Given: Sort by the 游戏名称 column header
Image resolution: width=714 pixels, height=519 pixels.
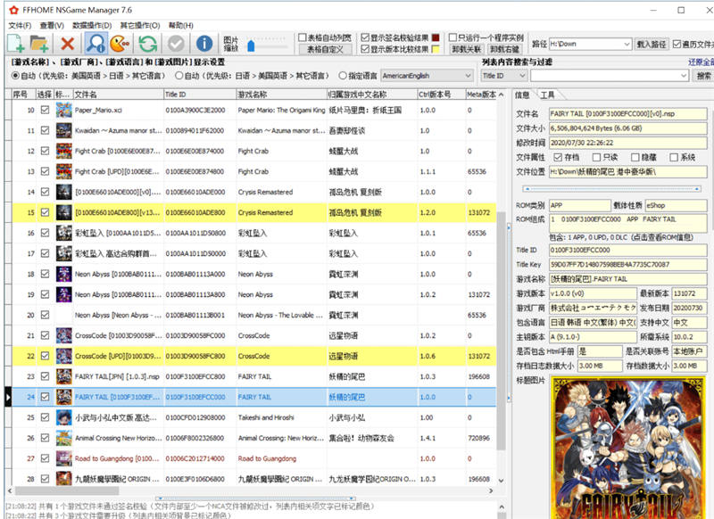Looking at the screenshot, I should [281, 95].
